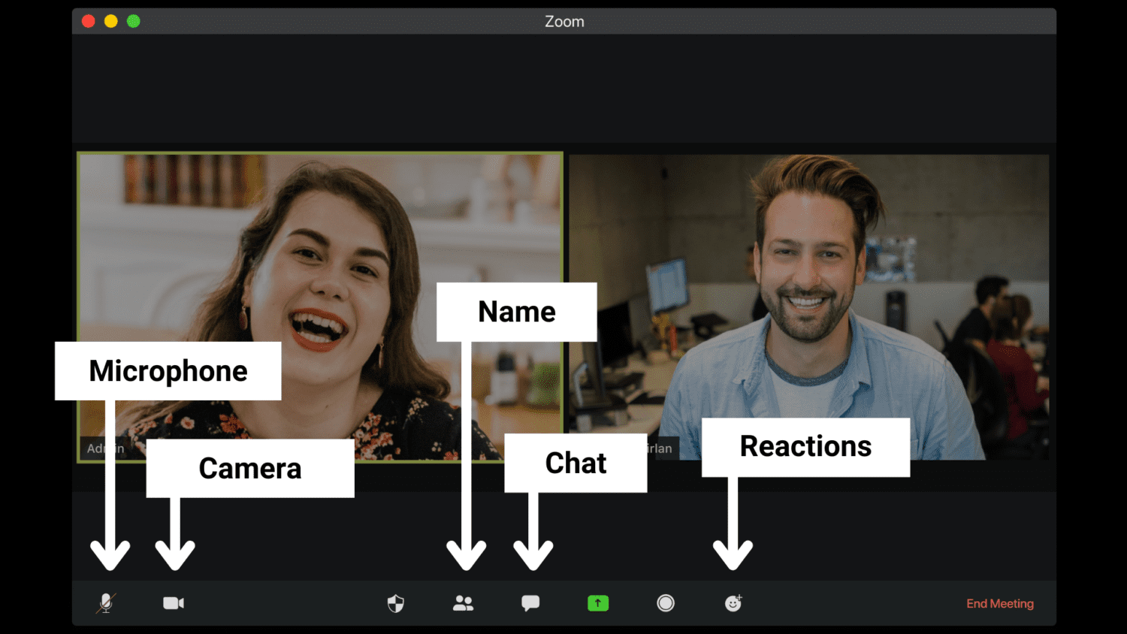Minimize the window using yellow button
The width and height of the screenshot is (1127, 634).
pos(111,21)
